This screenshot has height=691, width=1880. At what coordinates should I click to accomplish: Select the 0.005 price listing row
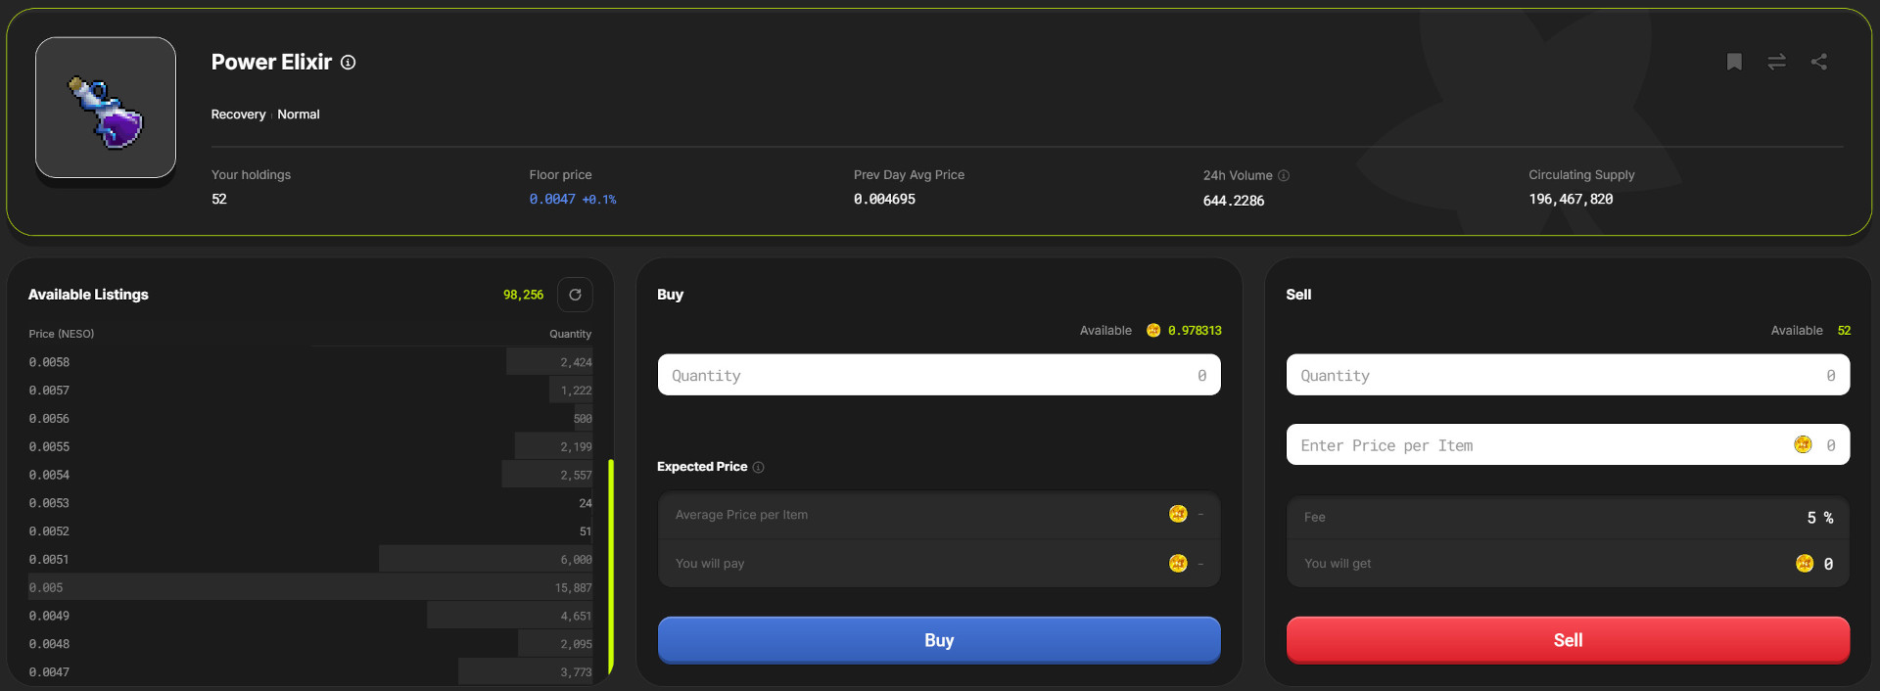(x=309, y=587)
